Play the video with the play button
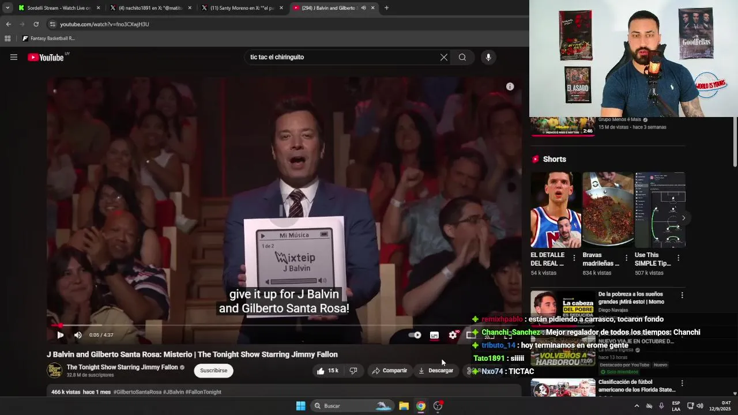Screen dimensions: 738x415 [60, 335]
